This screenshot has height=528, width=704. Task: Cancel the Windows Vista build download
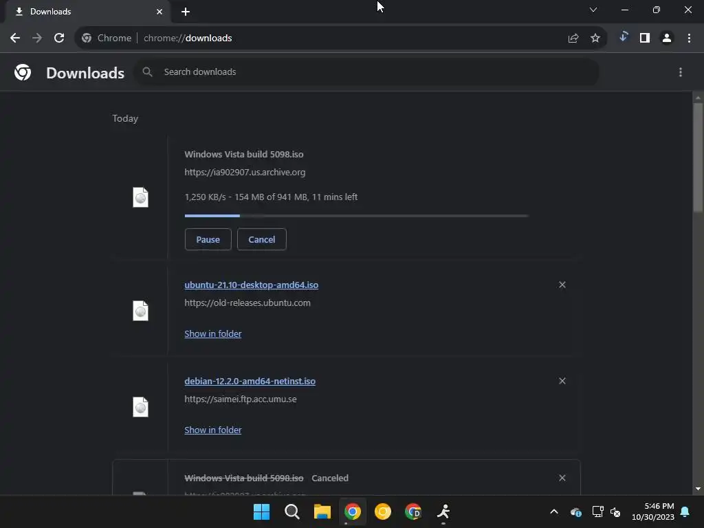(262, 239)
